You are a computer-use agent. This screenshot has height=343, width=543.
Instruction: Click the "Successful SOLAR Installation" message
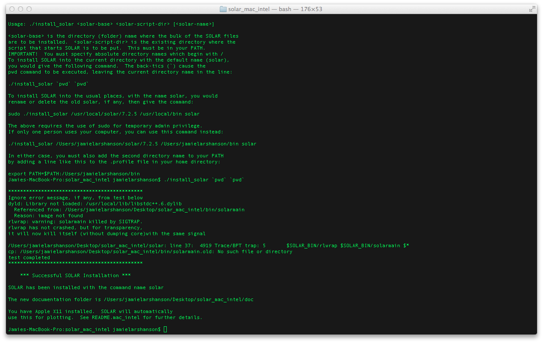coord(75,275)
